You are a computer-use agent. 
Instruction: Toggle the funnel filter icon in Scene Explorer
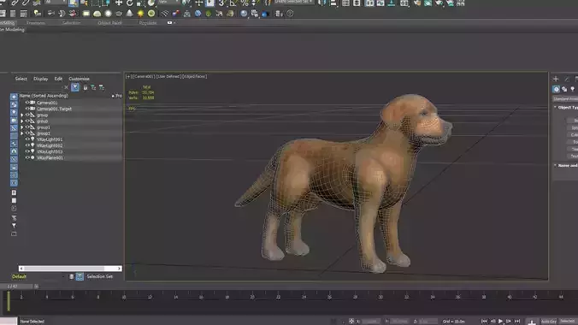[75, 87]
